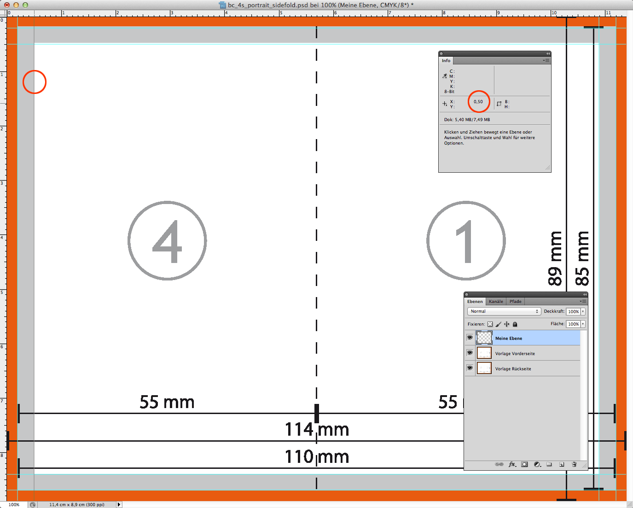Image resolution: width=633 pixels, height=508 pixels.
Task: Expand the Deckkraft opacity arrow
Action: click(x=583, y=312)
